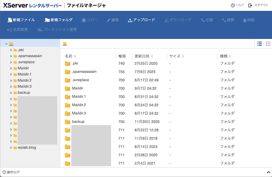Viewport: 272px width, 177px height.
Task: Sort by 更新日時 column header
Action: pyautogui.click(x=143, y=56)
